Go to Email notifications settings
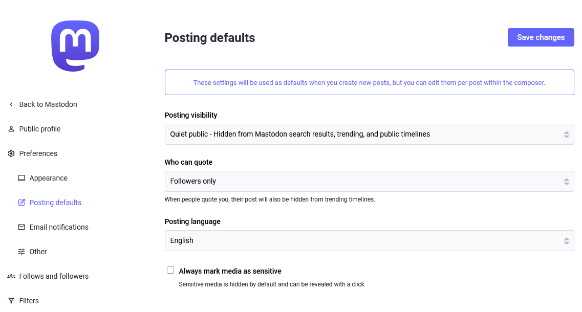Image resolution: width=582 pixels, height=312 pixels. click(x=59, y=227)
